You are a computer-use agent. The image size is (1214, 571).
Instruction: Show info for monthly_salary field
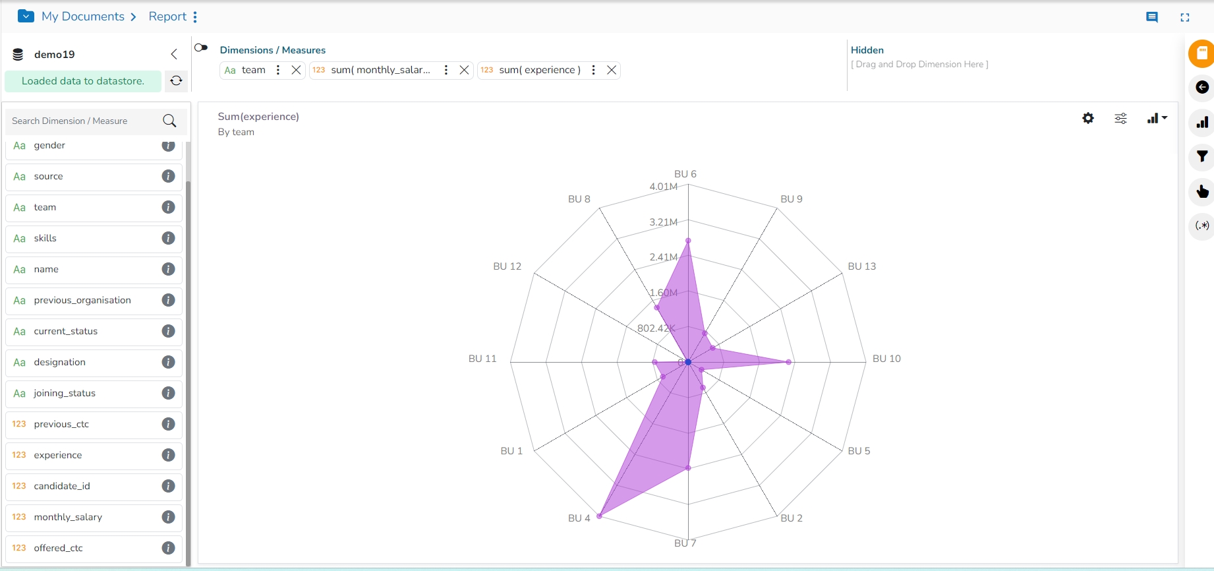[169, 517]
